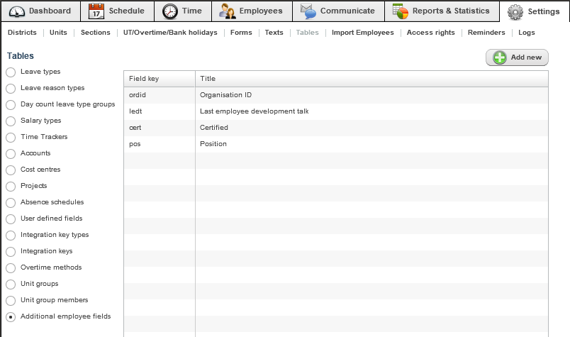Click the Communicate envelope icon

[x=308, y=11]
